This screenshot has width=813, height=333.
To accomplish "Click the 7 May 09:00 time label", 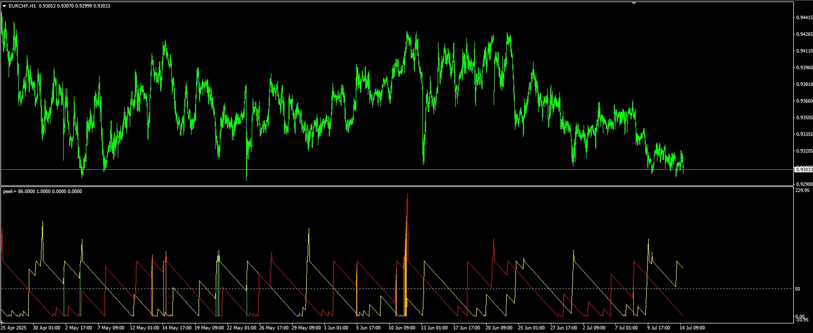I will click(x=111, y=328).
